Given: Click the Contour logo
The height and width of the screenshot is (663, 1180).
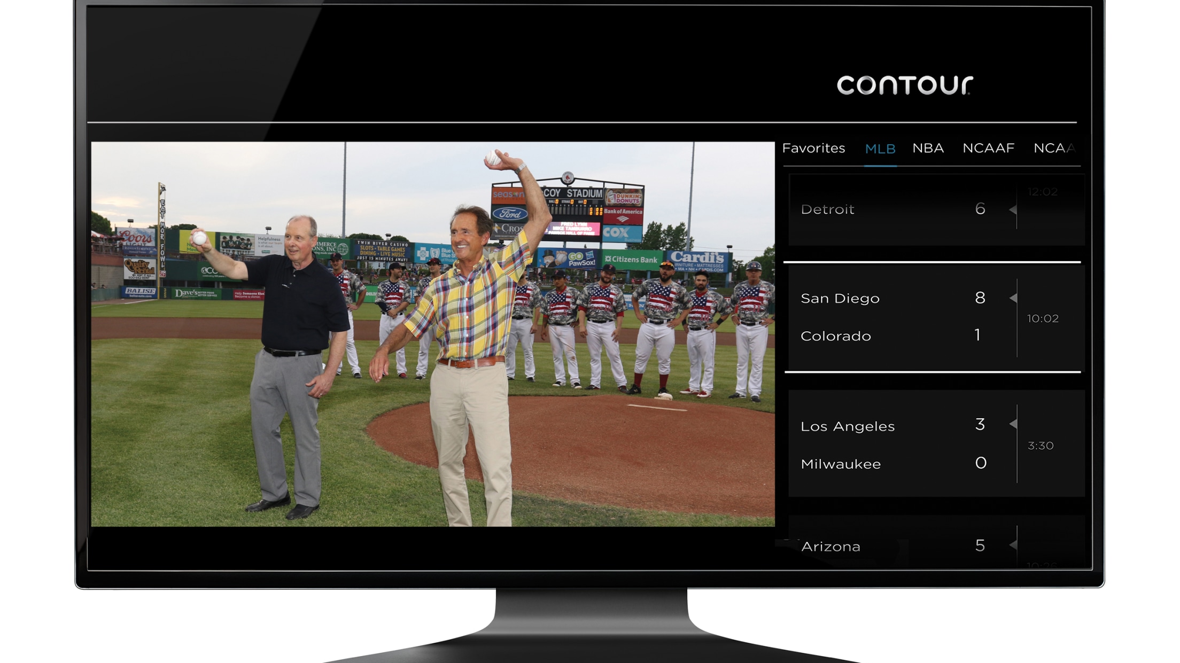Looking at the screenshot, I should (904, 85).
